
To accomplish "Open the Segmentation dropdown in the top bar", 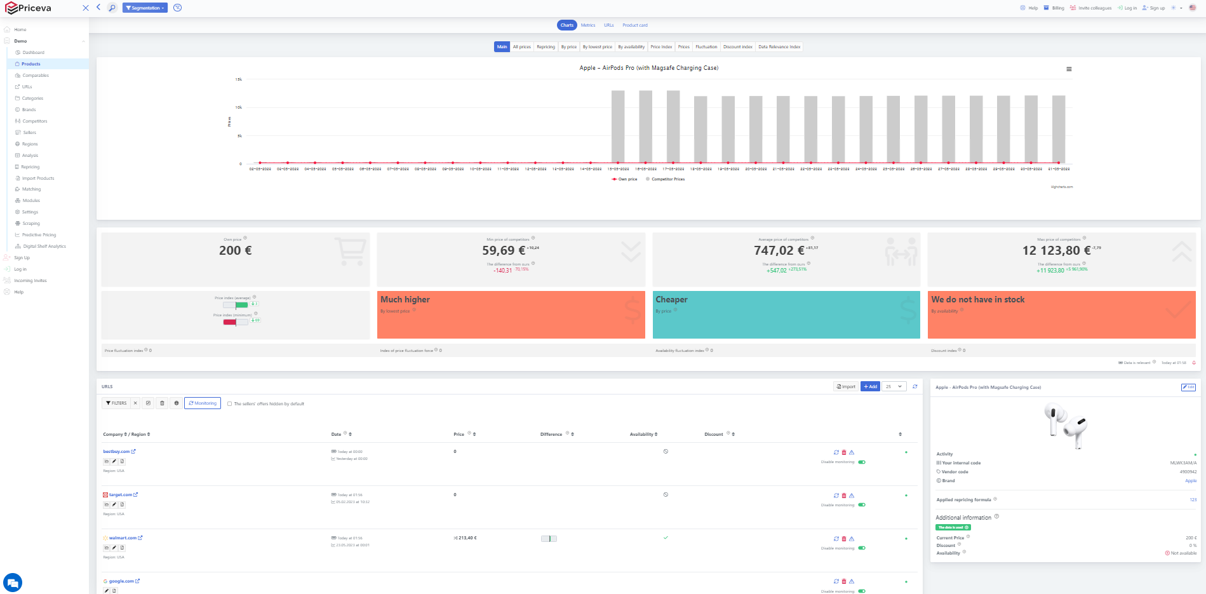I will (145, 8).
